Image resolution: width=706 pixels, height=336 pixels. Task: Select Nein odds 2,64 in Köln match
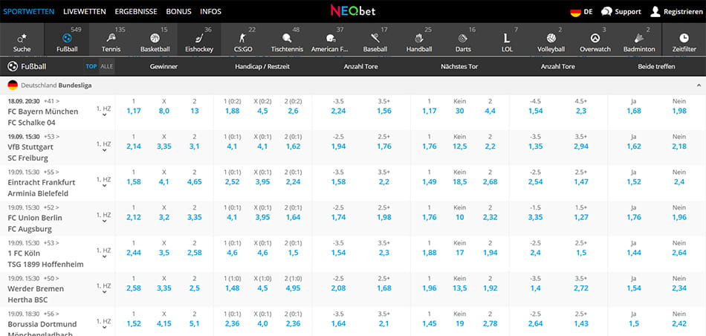point(679,253)
